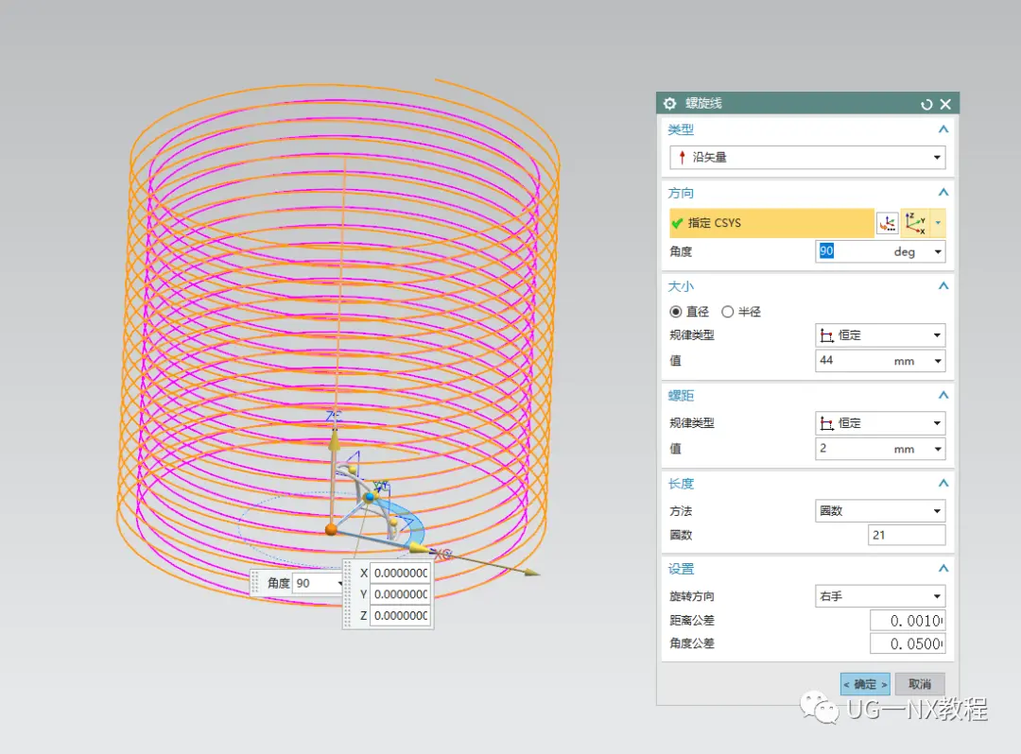Open the 类型 dropdown showing 沿矢量
Screen dimensions: 1021x754
click(807, 158)
